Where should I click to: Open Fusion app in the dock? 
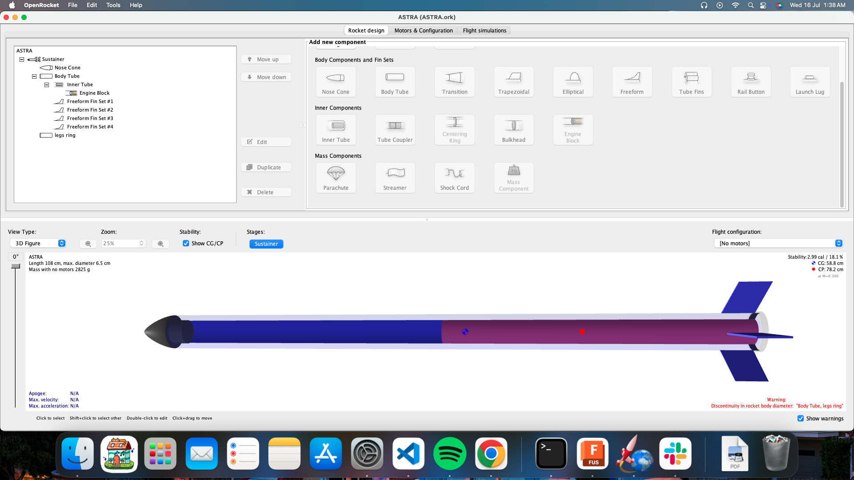pyautogui.click(x=592, y=454)
